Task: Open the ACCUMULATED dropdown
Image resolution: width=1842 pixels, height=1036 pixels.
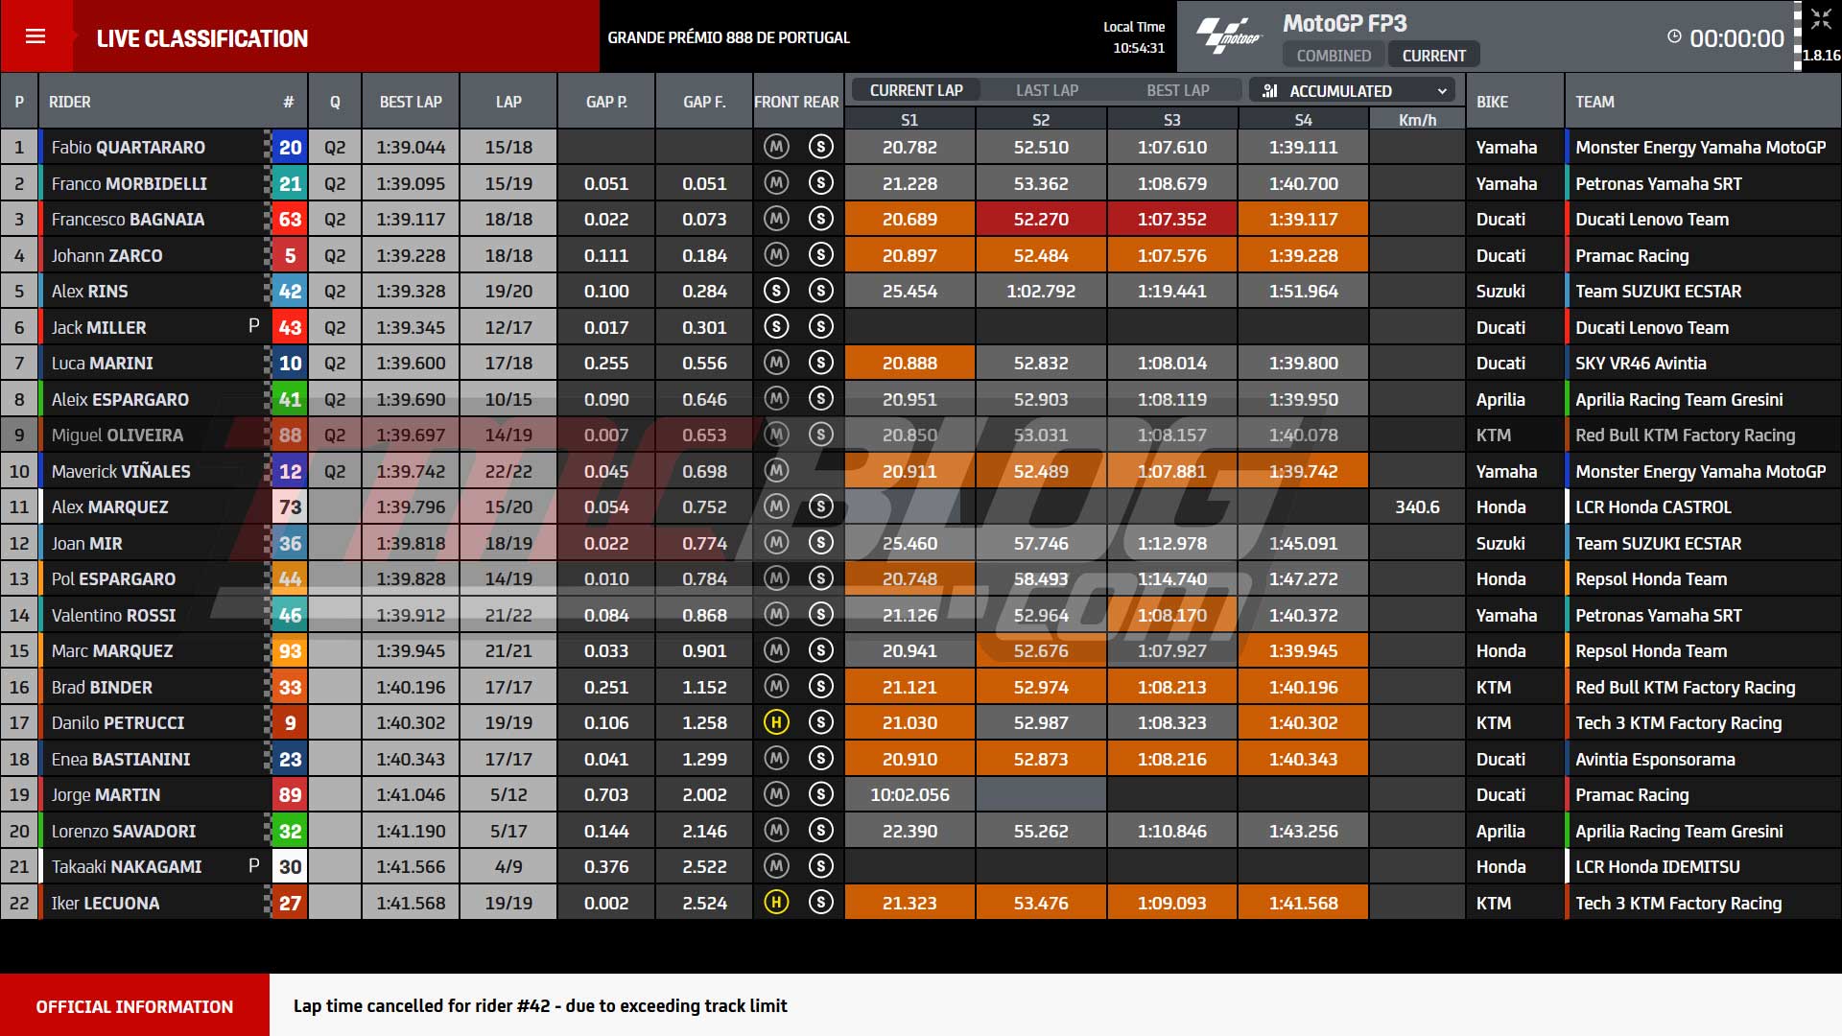Action: point(1352,90)
